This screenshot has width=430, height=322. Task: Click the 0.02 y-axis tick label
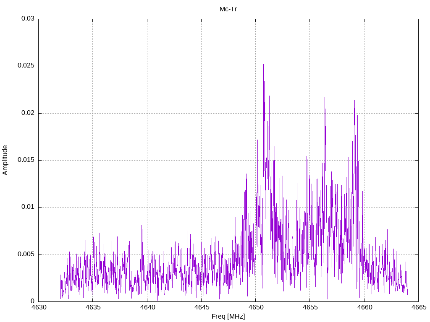click(28, 113)
